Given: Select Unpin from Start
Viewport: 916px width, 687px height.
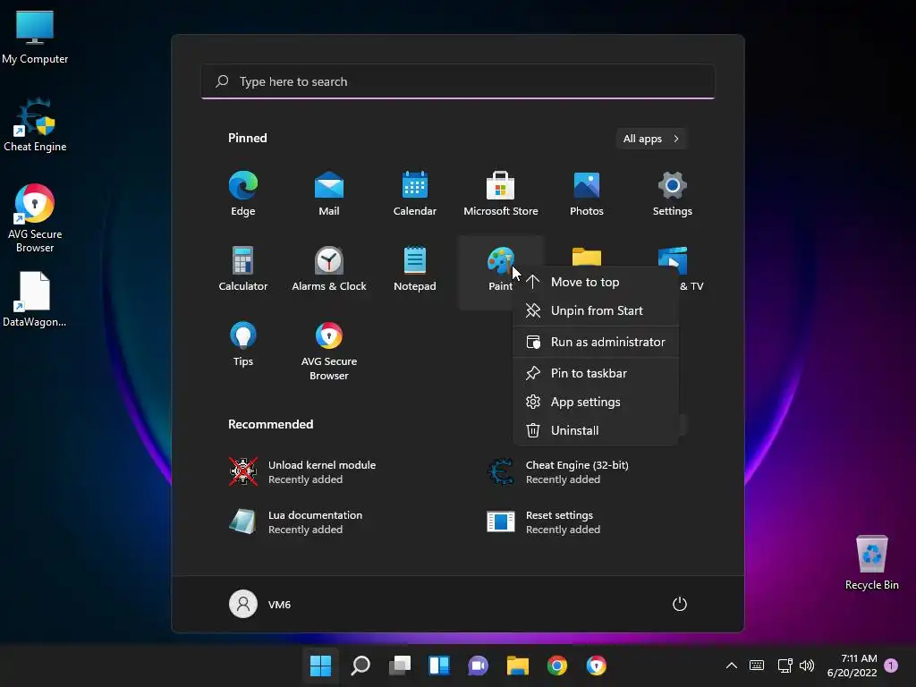Looking at the screenshot, I should coord(596,310).
